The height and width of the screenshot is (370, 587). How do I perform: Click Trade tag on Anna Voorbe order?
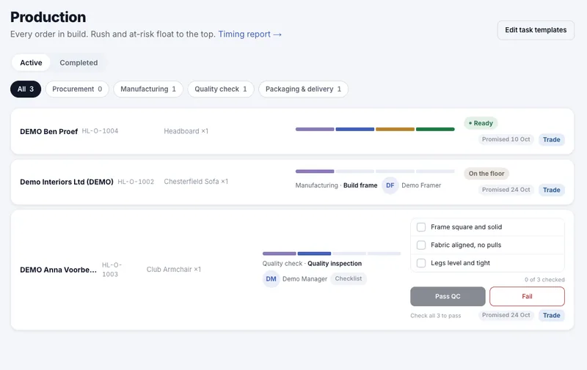[552, 316]
